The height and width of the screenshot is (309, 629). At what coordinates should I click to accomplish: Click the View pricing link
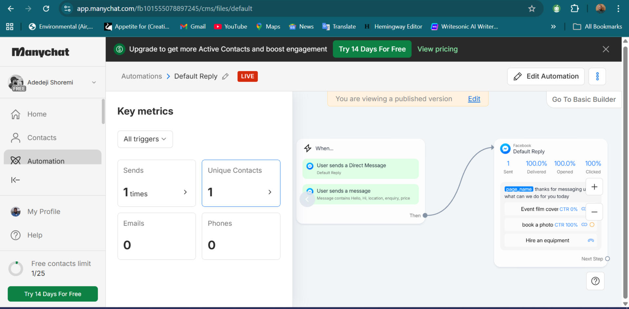pos(437,49)
